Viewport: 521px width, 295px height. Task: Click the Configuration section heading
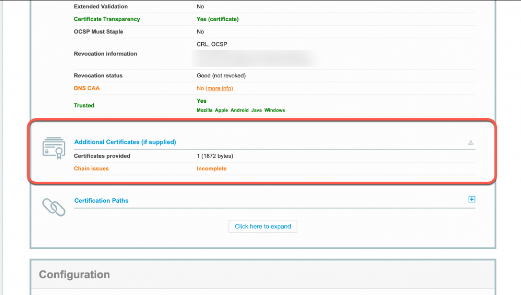point(74,274)
